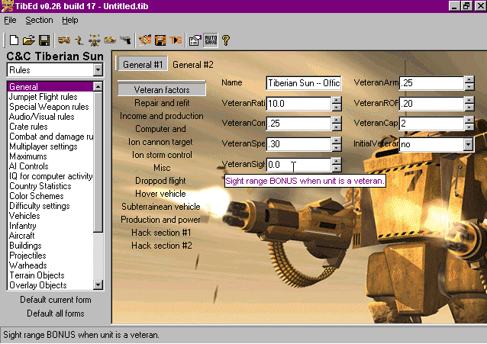The width and height of the screenshot is (487, 344).
Task: Click the Production and power button
Action: pos(162,220)
